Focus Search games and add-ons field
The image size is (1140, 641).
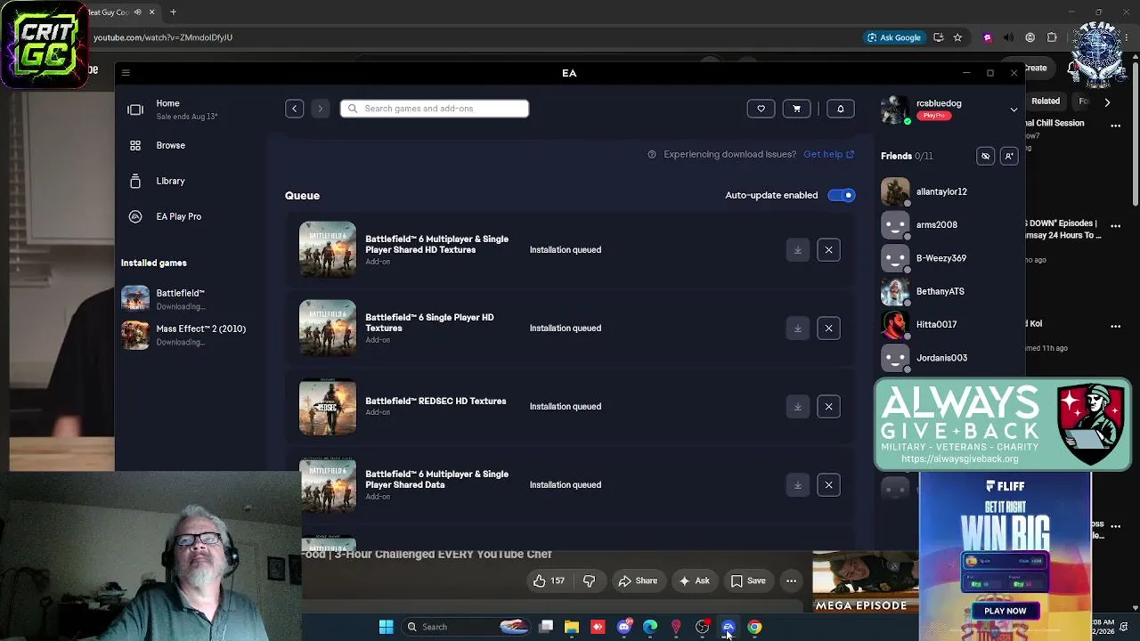pos(435,109)
